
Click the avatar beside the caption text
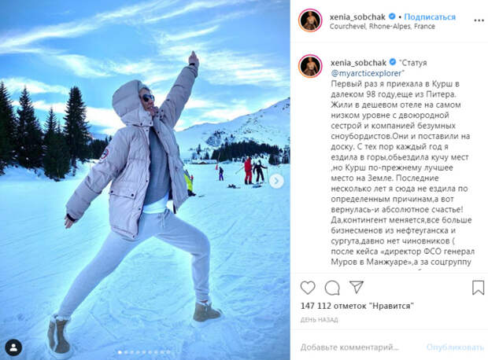[310, 65]
